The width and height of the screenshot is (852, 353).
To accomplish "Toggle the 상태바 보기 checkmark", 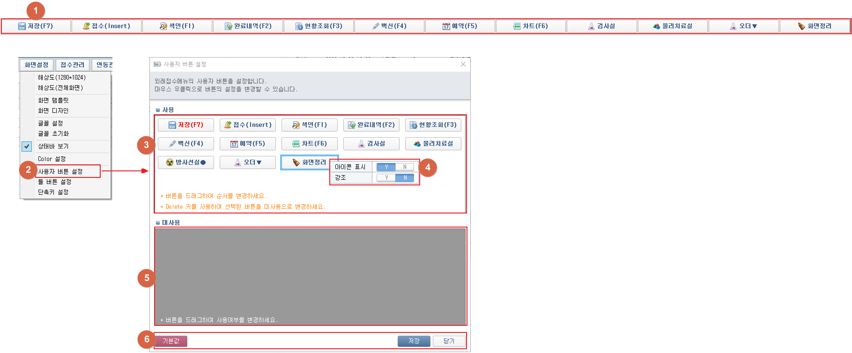I will pos(27,146).
